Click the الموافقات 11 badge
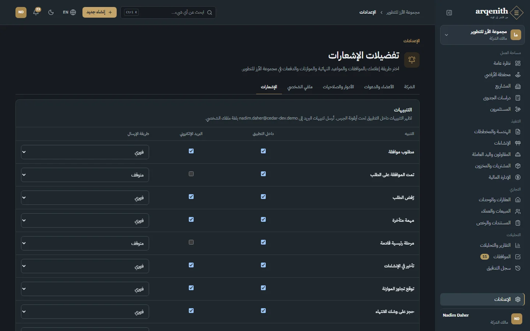530x331 pixels. coord(485,257)
